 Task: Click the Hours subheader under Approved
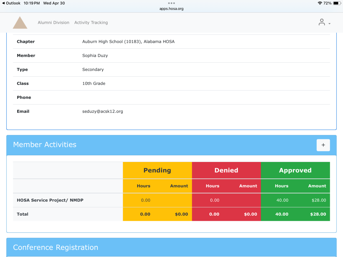click(x=282, y=186)
